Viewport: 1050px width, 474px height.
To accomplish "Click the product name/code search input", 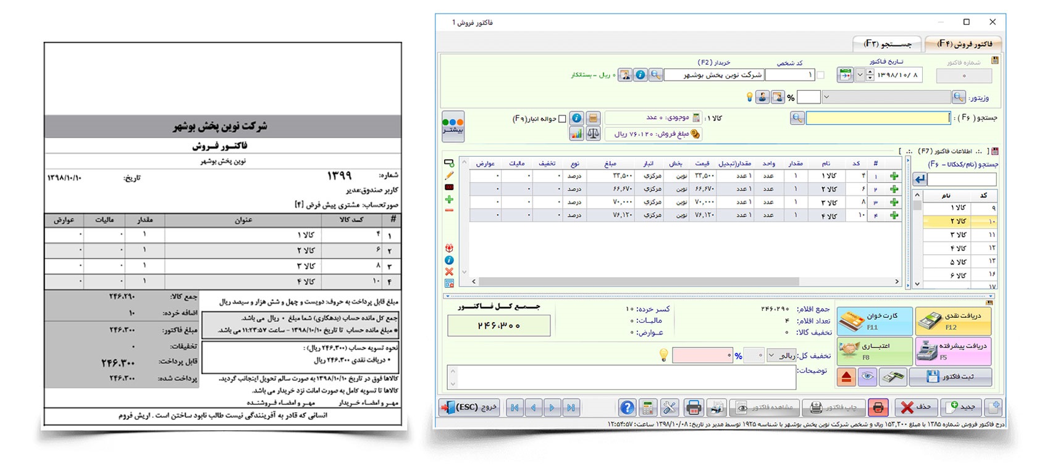I will (962, 179).
